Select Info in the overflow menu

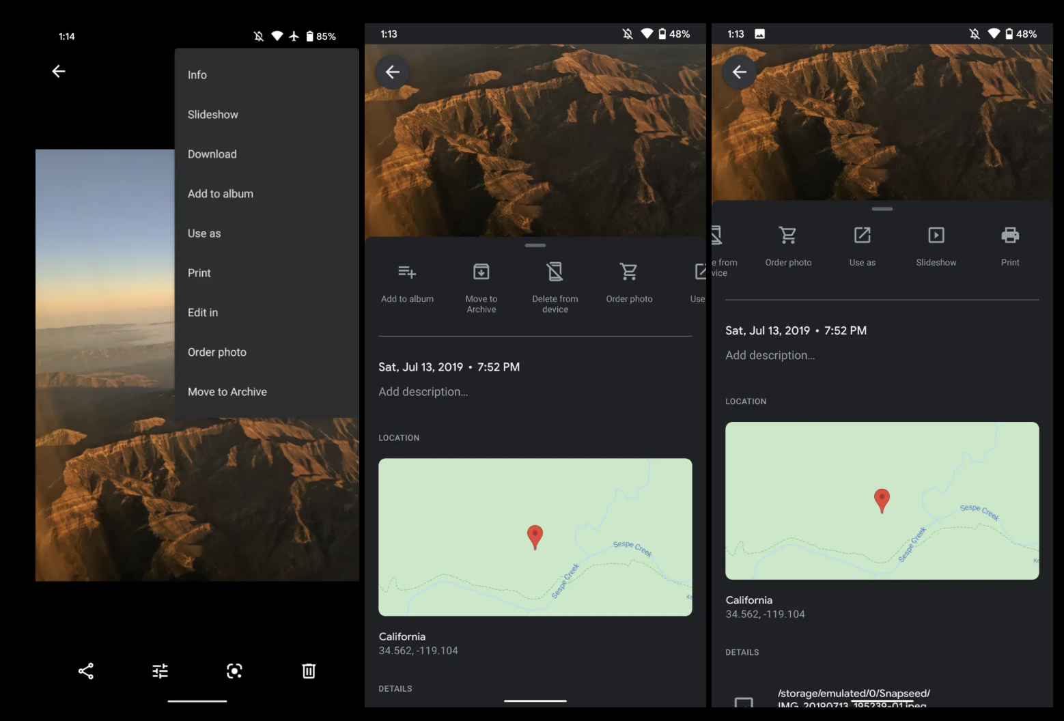pos(197,75)
